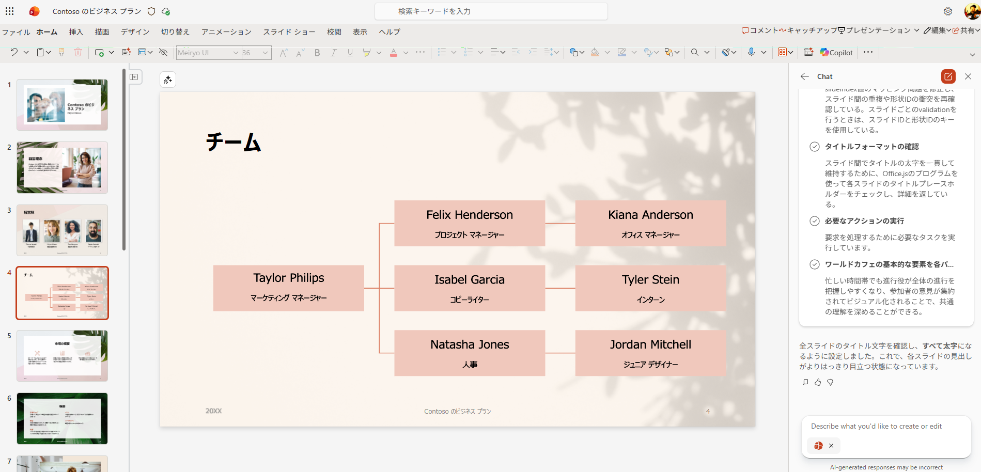Start a new chat in Copilot panel
This screenshot has width=981, height=472.
pyautogui.click(x=948, y=76)
